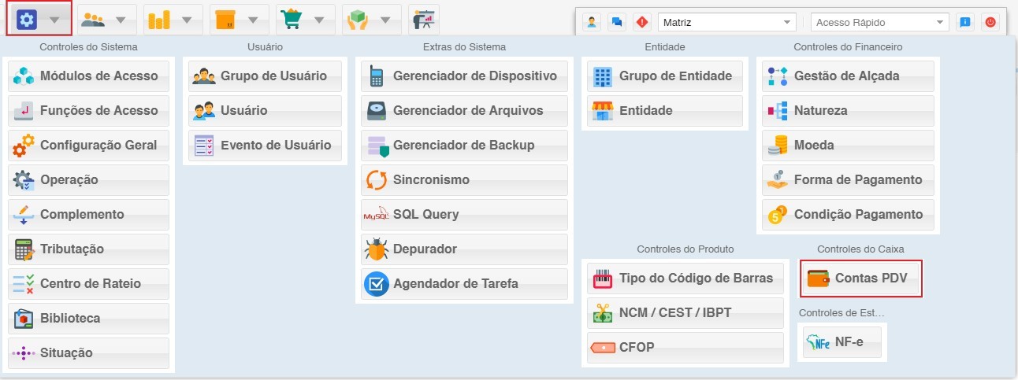The width and height of the screenshot is (1018, 380).
Task: Click the red power logout icon
Action: (990, 22)
